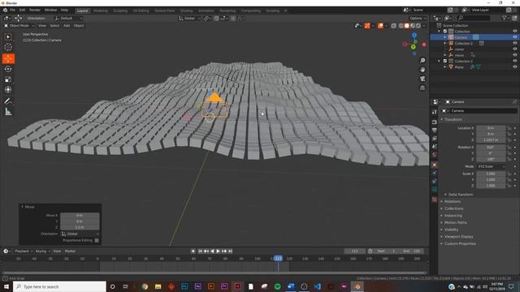Viewport: 520px width, 292px height.
Task: Toggle camera view with camera icon
Action: [x=422, y=79]
